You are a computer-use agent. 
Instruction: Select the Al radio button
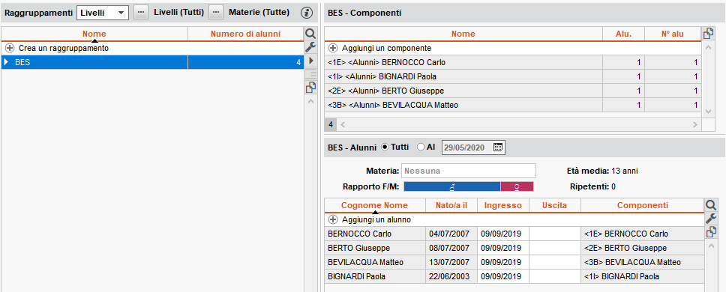click(421, 147)
